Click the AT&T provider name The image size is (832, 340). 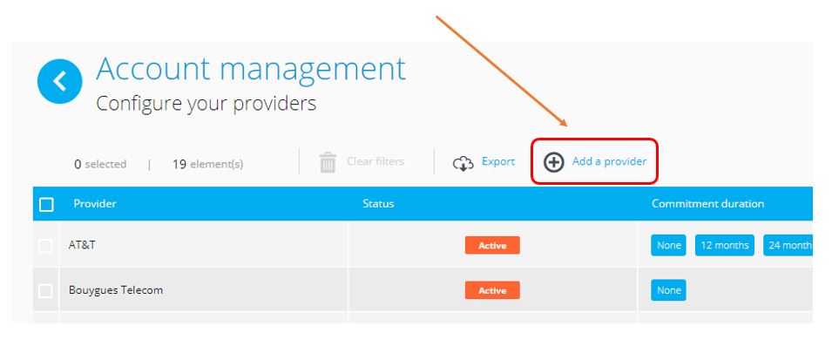(x=82, y=246)
